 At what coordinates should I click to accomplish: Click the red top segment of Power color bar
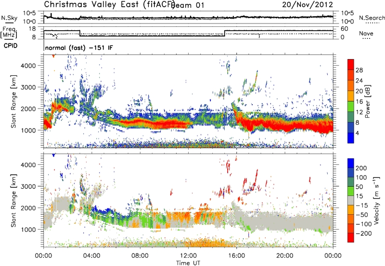point(351,64)
